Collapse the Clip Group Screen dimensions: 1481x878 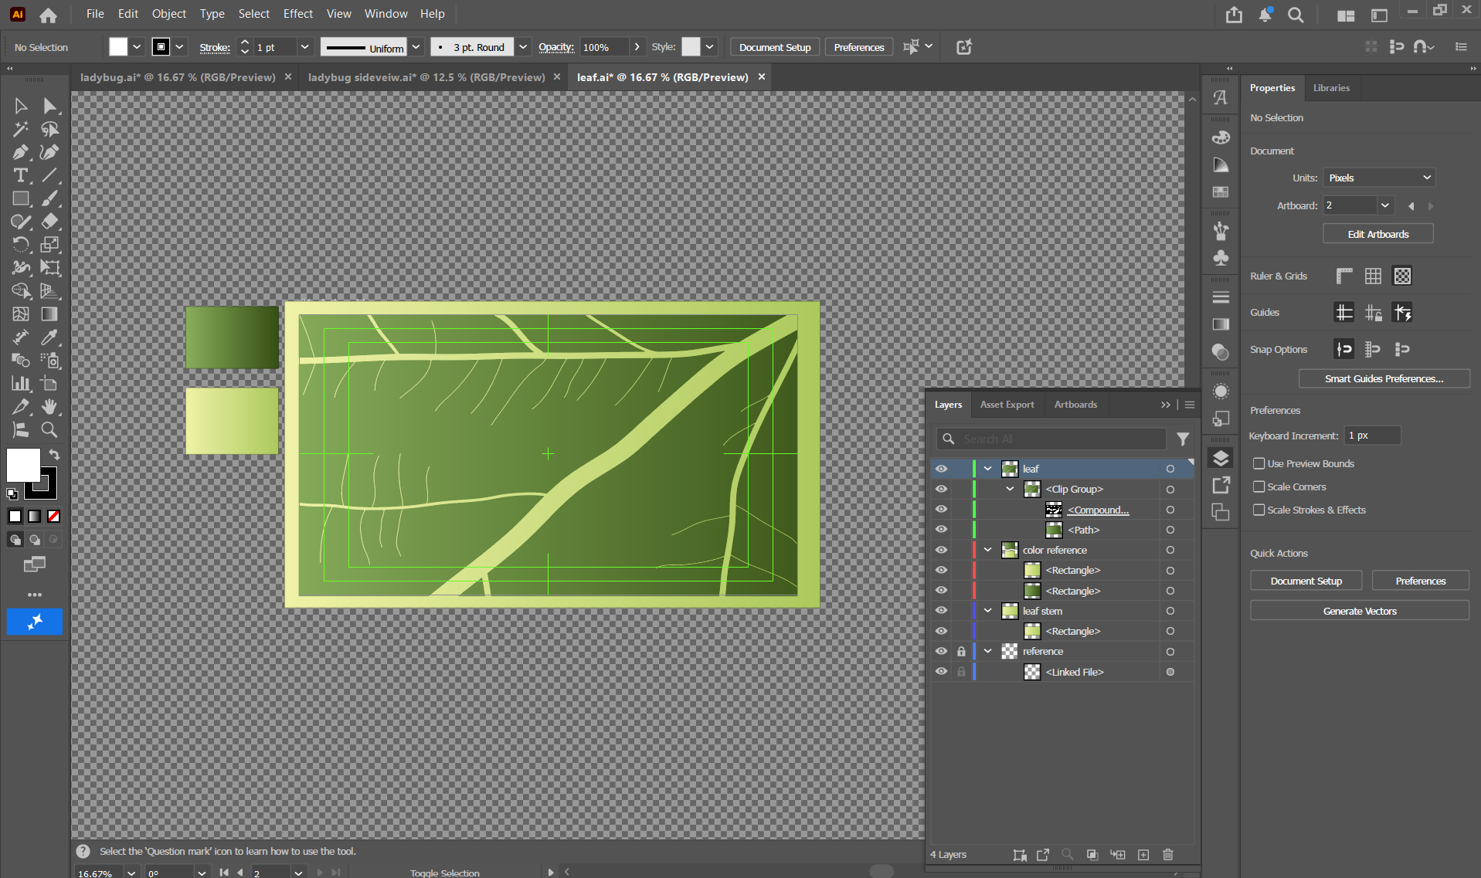click(x=1010, y=489)
